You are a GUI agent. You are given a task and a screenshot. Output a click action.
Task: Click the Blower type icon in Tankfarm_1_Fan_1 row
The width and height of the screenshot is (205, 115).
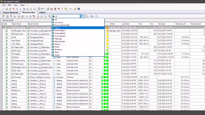[55, 90]
